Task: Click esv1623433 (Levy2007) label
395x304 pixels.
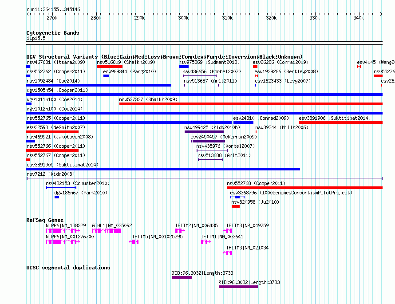Action: [x=283, y=81]
